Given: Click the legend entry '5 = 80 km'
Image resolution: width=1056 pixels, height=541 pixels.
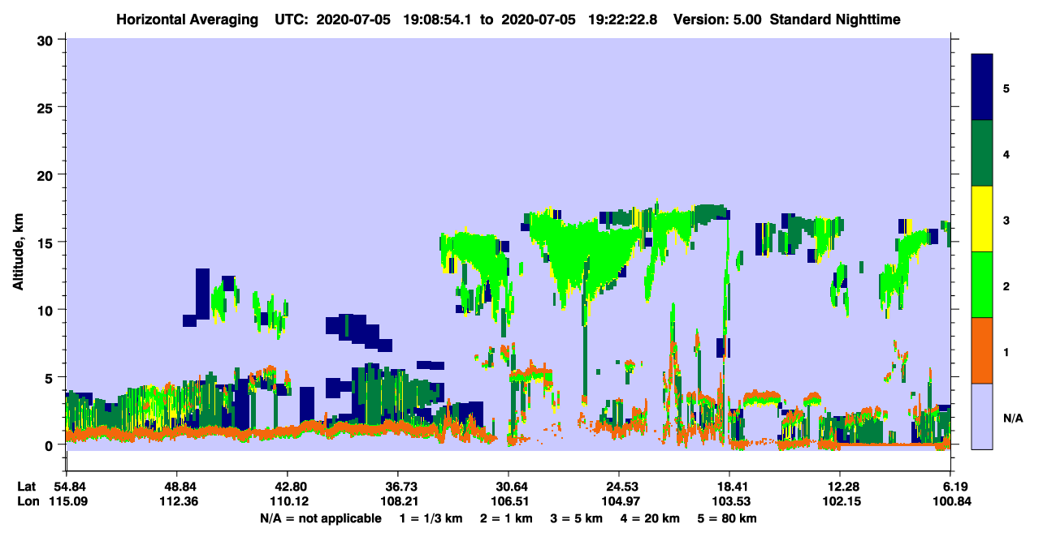Looking at the screenshot, I should coord(727,517).
